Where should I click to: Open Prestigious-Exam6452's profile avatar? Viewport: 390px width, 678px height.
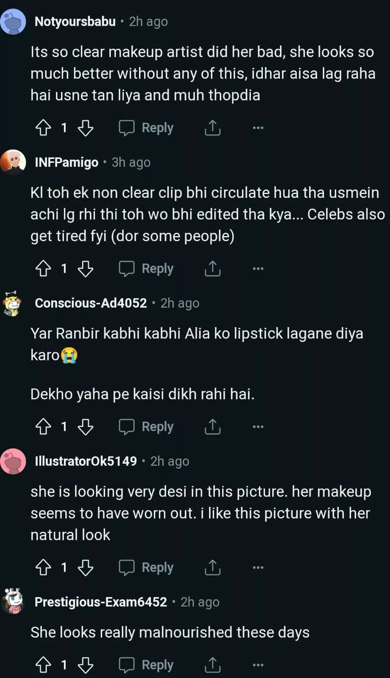pyautogui.click(x=13, y=601)
